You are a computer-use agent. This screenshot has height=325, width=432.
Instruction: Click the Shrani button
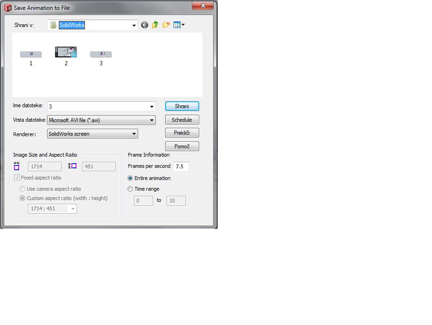(x=182, y=106)
